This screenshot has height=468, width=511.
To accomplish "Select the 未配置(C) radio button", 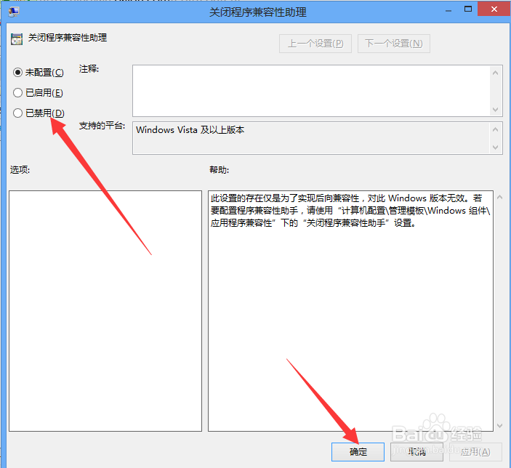I will point(17,73).
